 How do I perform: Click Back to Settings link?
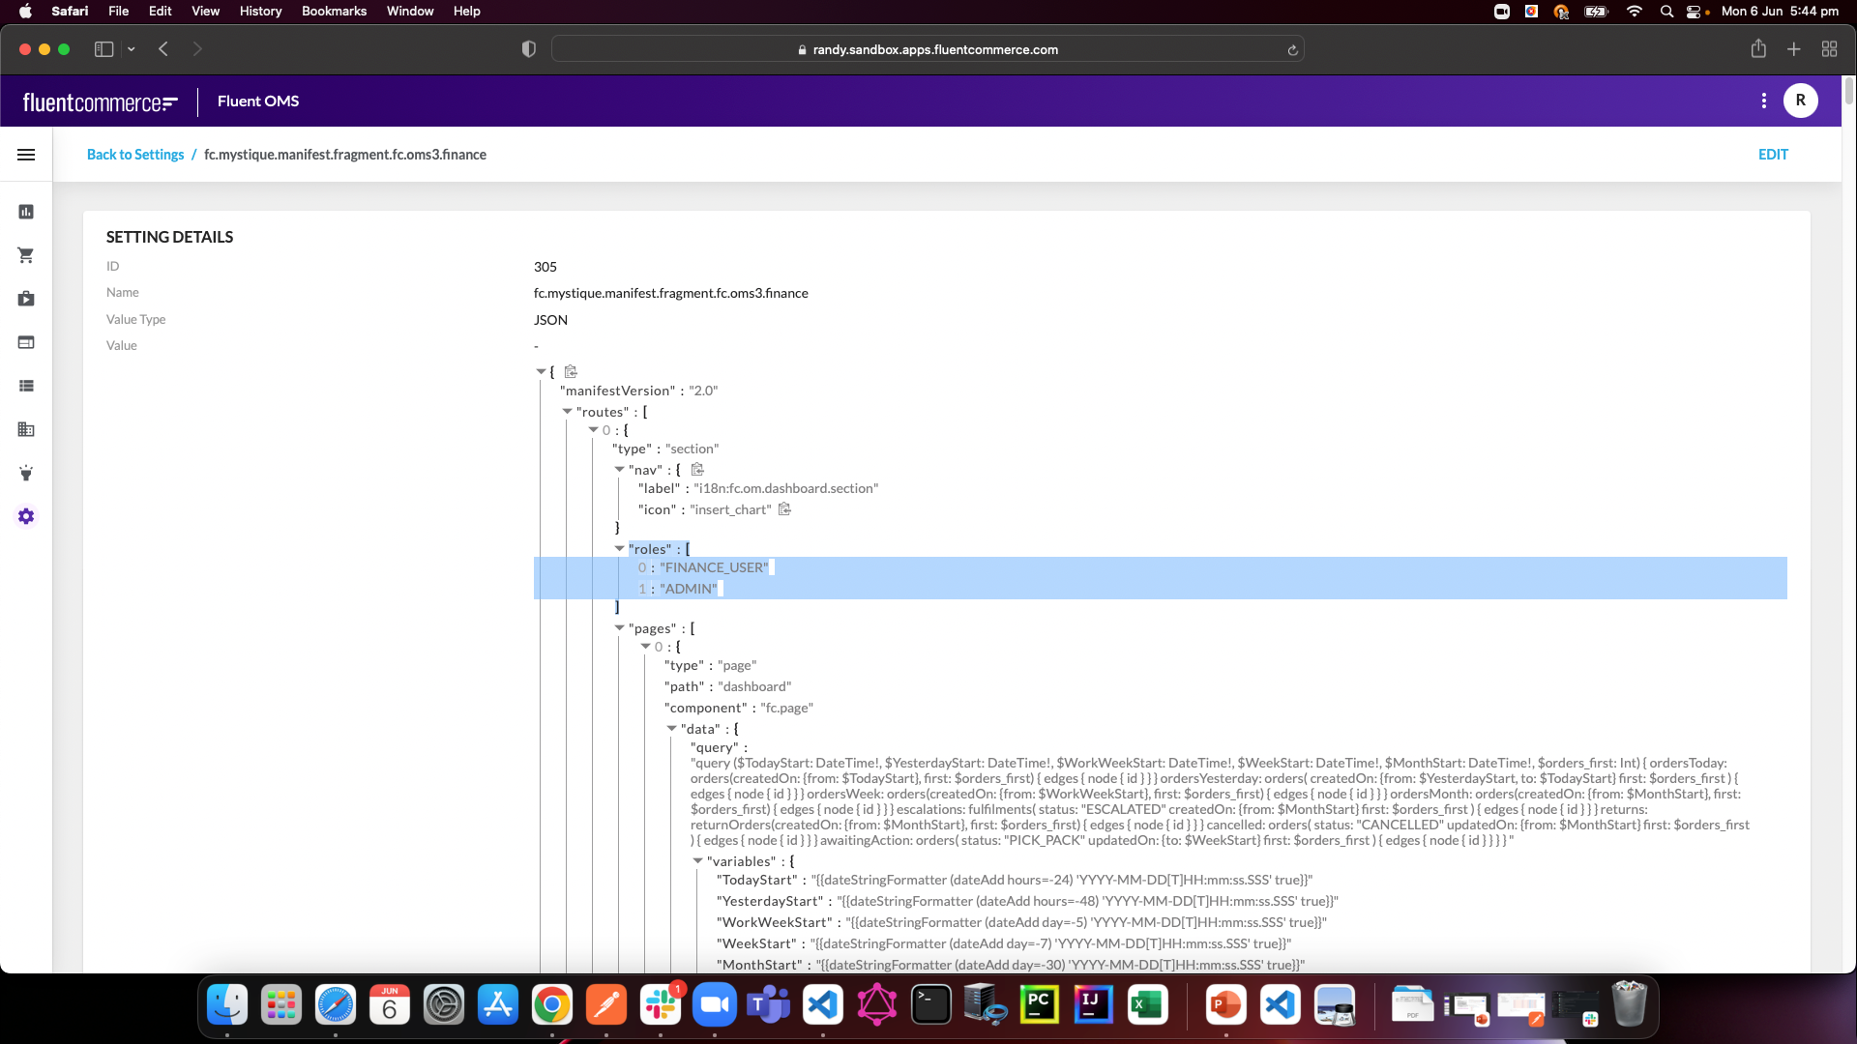tap(135, 153)
